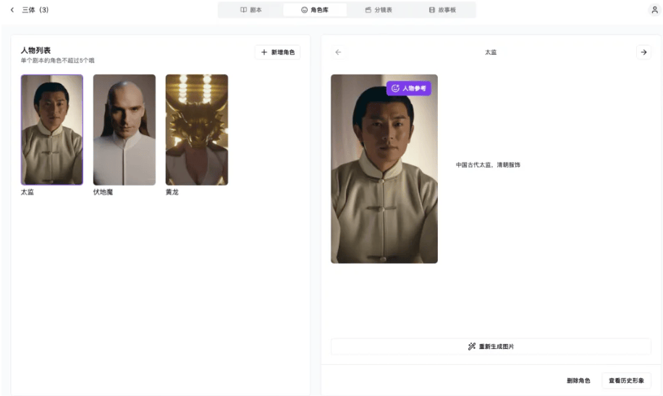Go to previous character with left arrow

click(338, 52)
